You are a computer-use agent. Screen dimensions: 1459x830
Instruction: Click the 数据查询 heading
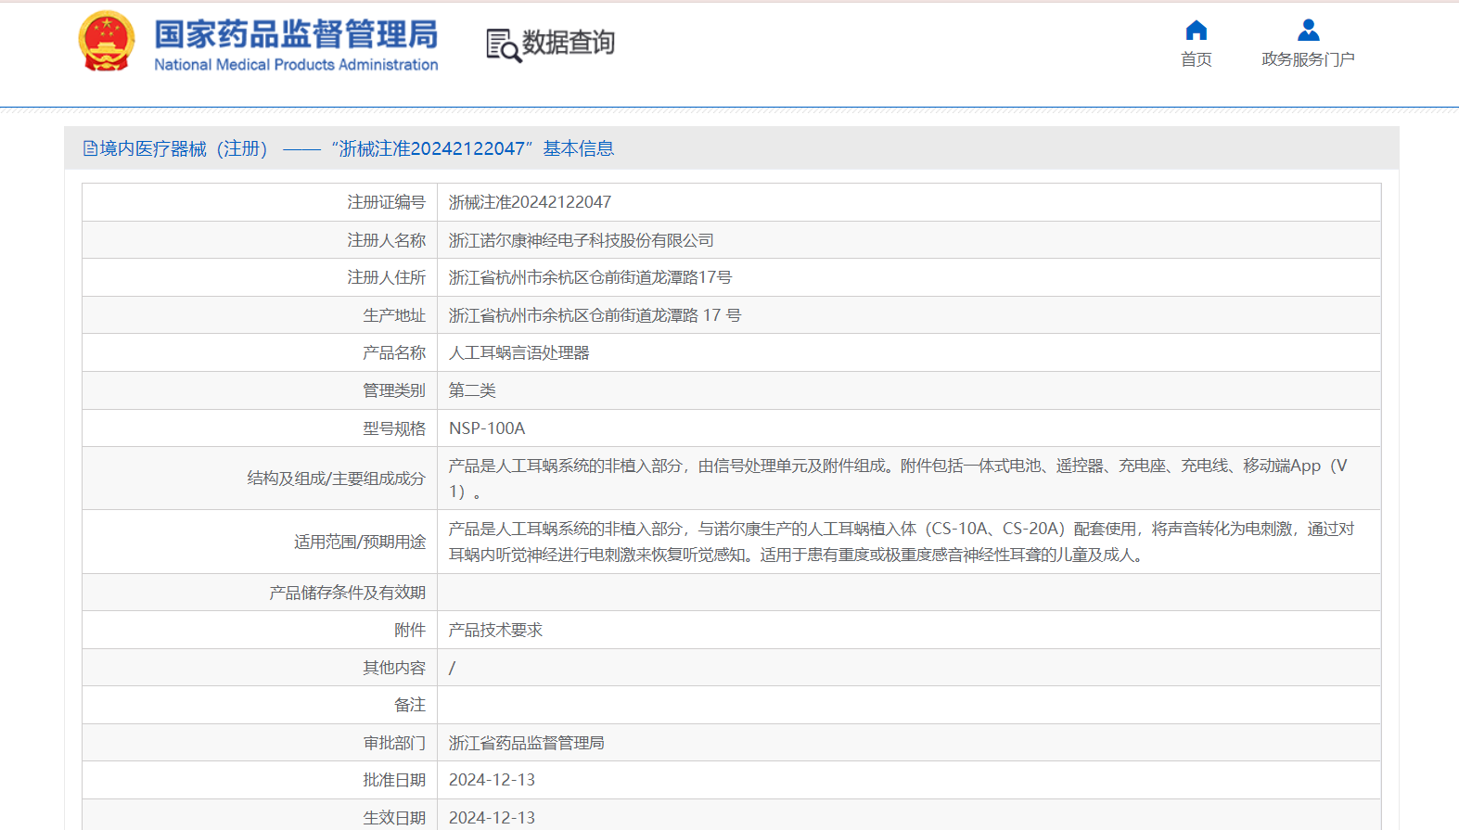click(569, 43)
